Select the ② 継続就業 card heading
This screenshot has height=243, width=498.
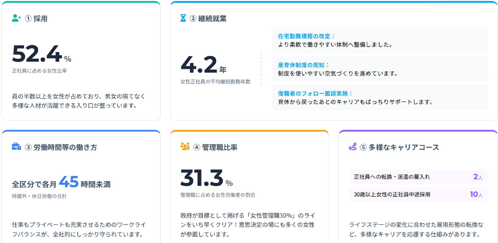(x=208, y=19)
